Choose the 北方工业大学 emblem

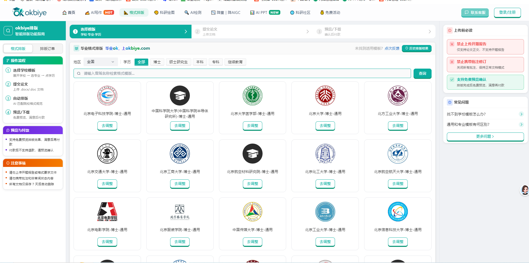click(398, 96)
